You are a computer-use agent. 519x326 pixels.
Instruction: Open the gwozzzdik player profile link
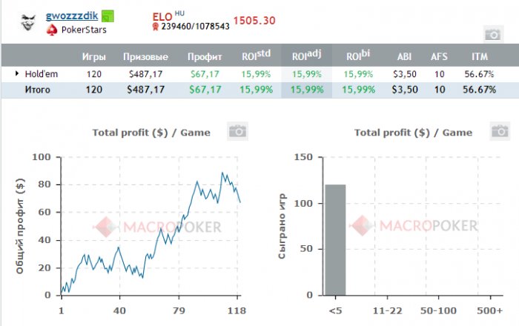[x=72, y=15]
